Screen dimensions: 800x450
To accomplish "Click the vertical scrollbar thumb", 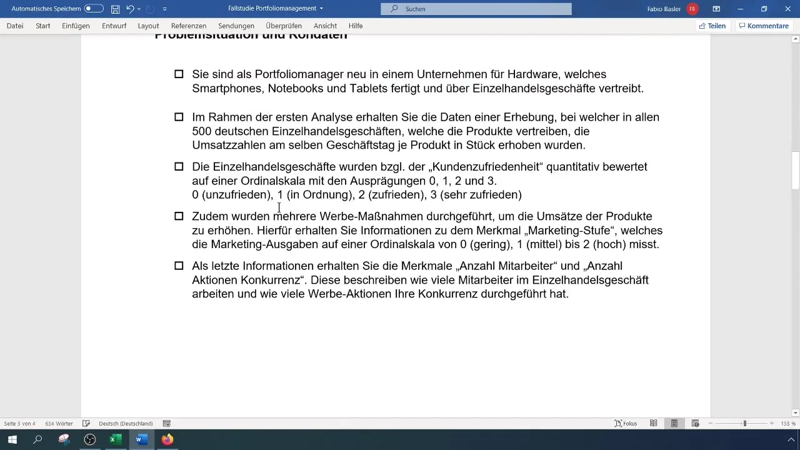I will point(795,171).
